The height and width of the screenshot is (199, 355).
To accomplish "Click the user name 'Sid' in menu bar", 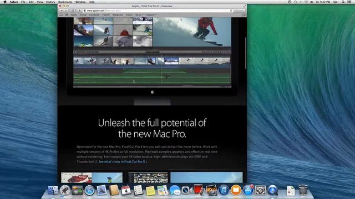I will point(336,2).
